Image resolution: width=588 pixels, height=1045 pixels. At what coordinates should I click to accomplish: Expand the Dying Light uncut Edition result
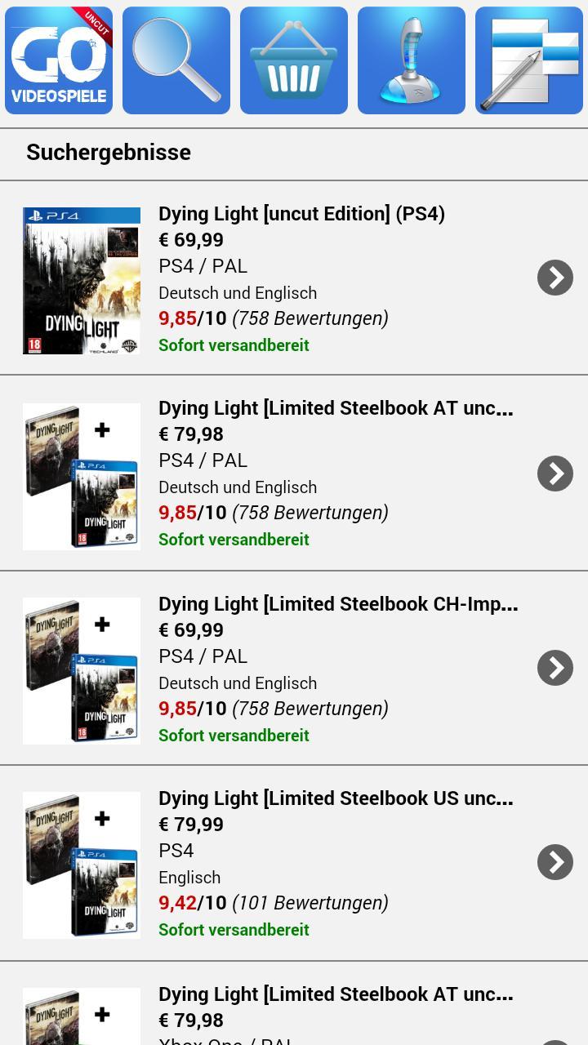pos(556,278)
